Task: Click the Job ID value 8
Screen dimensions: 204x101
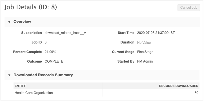Action: pyautogui.click(x=46, y=42)
